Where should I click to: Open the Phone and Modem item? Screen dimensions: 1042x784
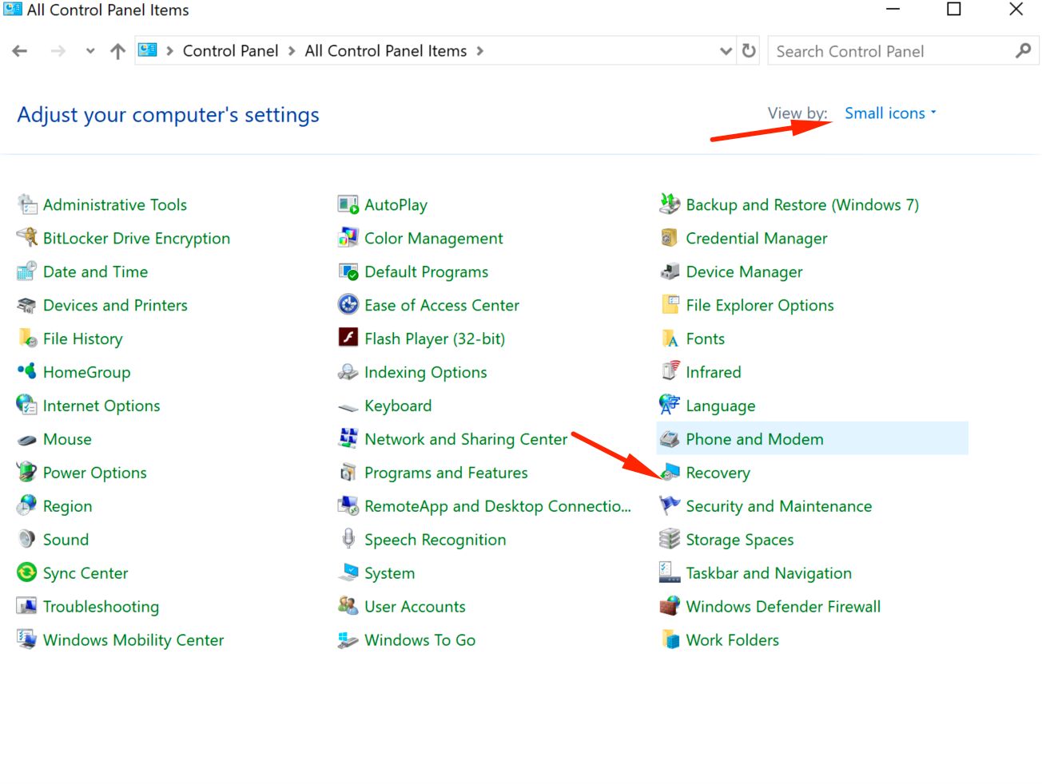(x=812, y=439)
